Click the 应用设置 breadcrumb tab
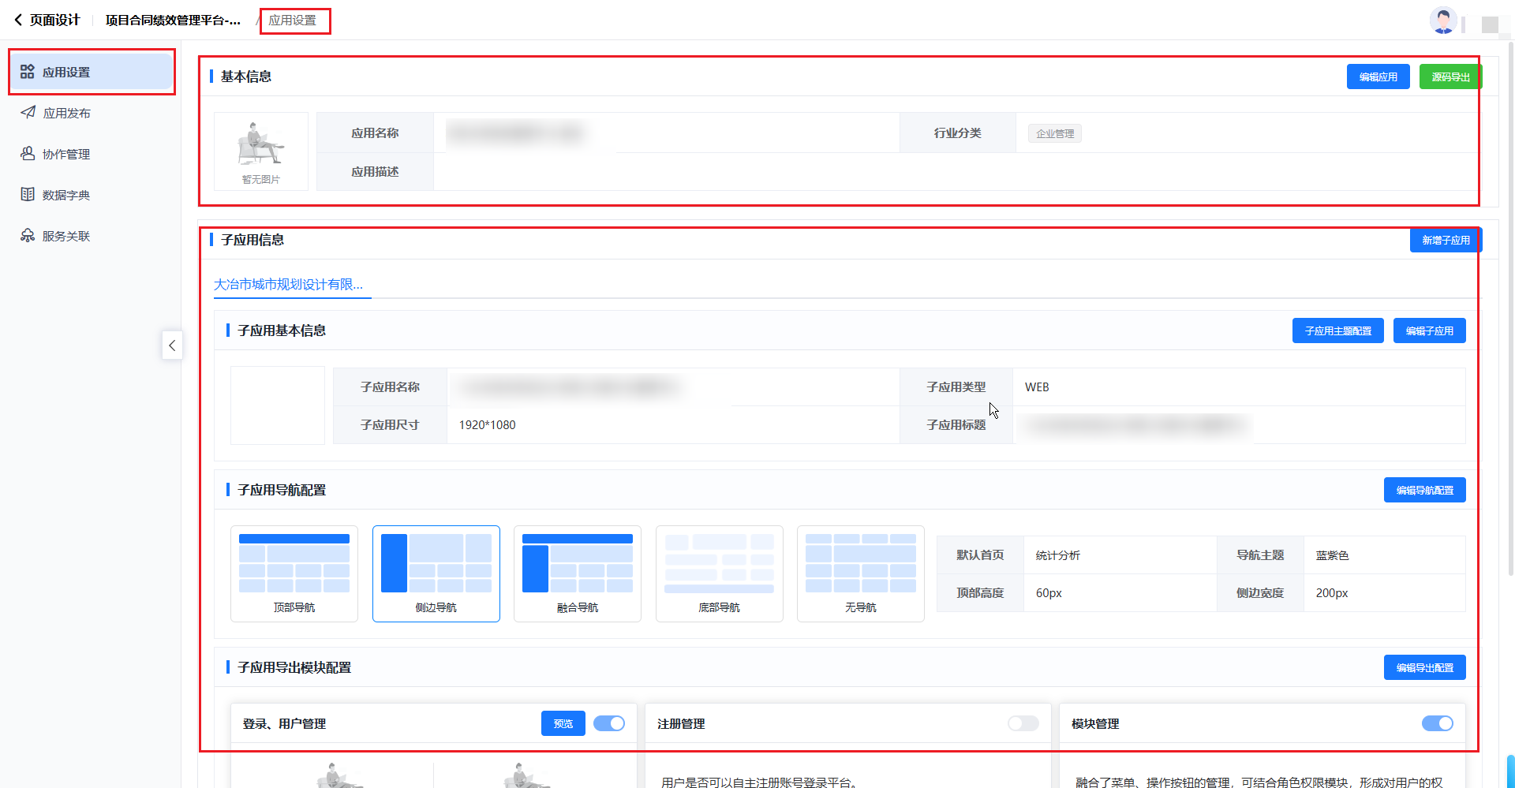Image resolution: width=1515 pixels, height=788 pixels. pyautogui.click(x=293, y=21)
